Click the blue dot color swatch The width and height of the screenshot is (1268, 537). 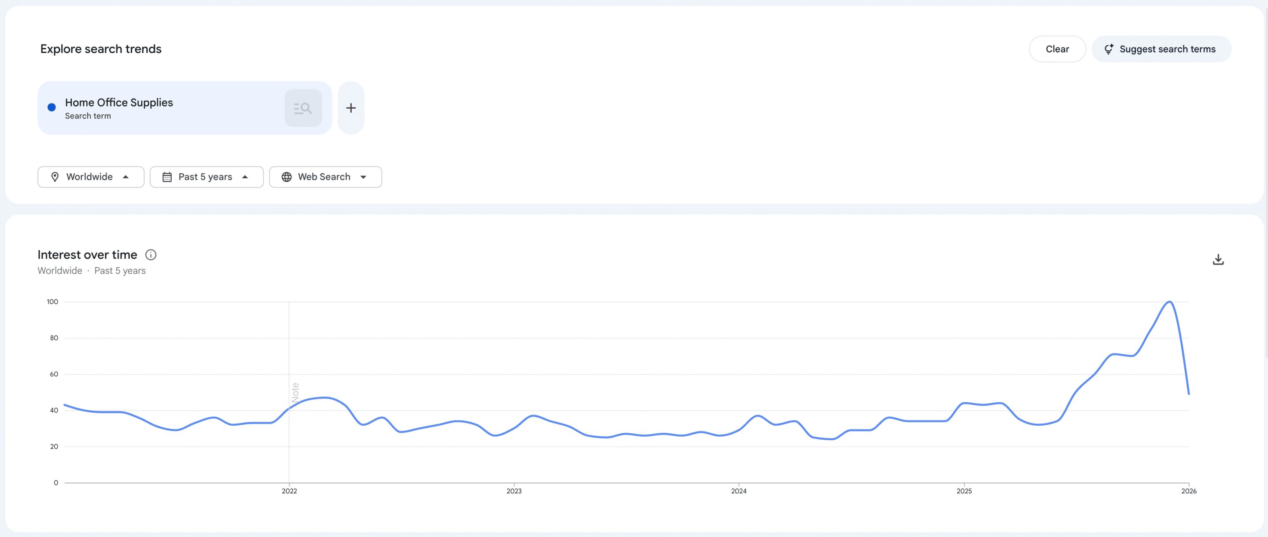pyautogui.click(x=52, y=107)
